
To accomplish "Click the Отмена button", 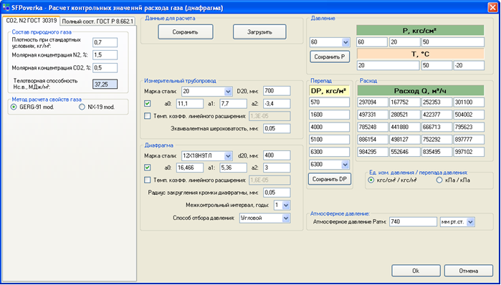I will (469, 271).
